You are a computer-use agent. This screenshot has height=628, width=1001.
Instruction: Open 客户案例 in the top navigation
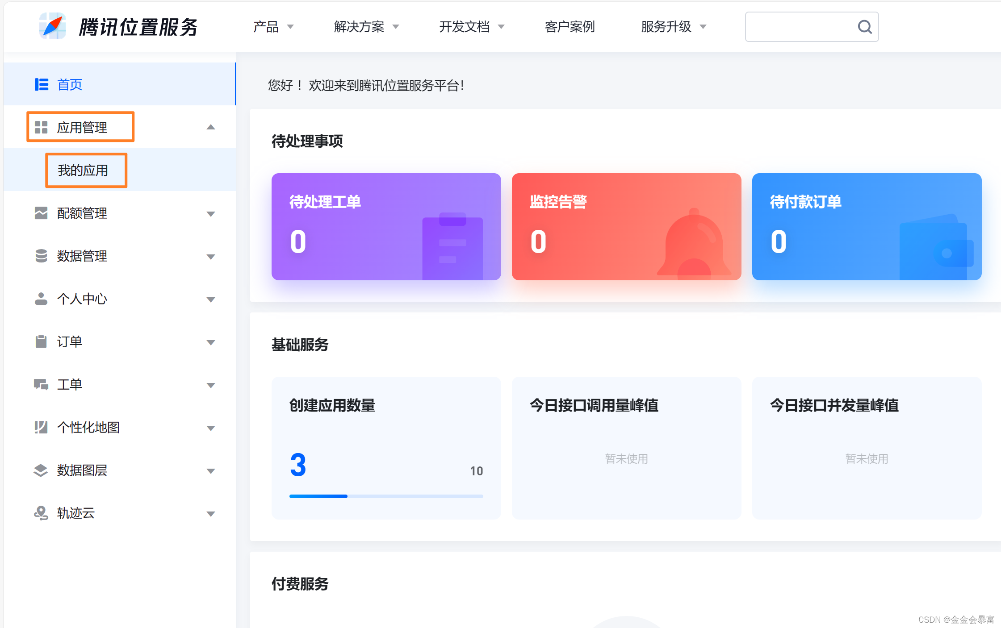click(x=570, y=27)
